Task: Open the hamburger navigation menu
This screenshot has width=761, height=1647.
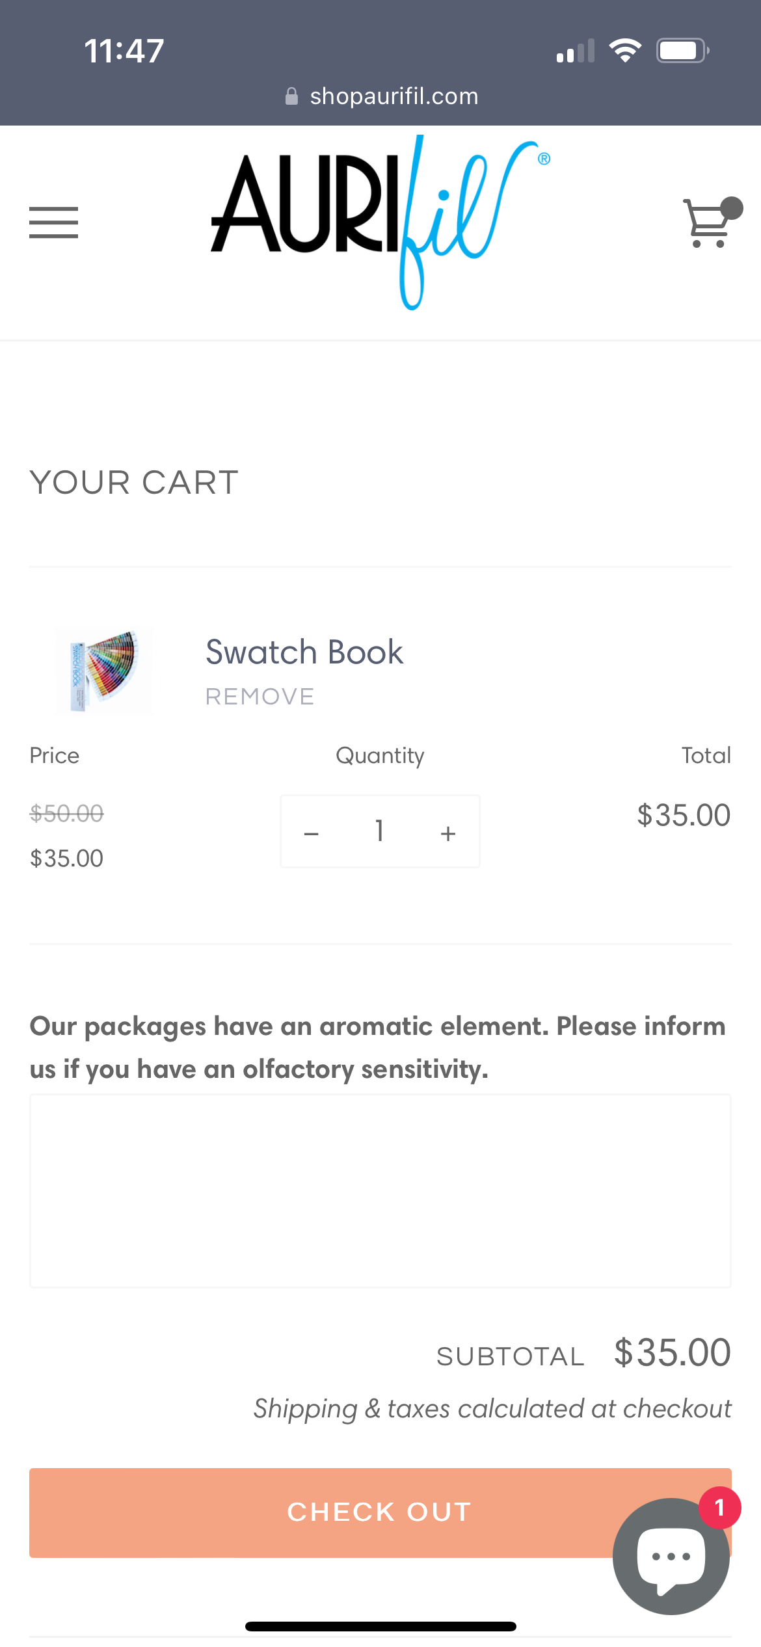Action: 53,222
